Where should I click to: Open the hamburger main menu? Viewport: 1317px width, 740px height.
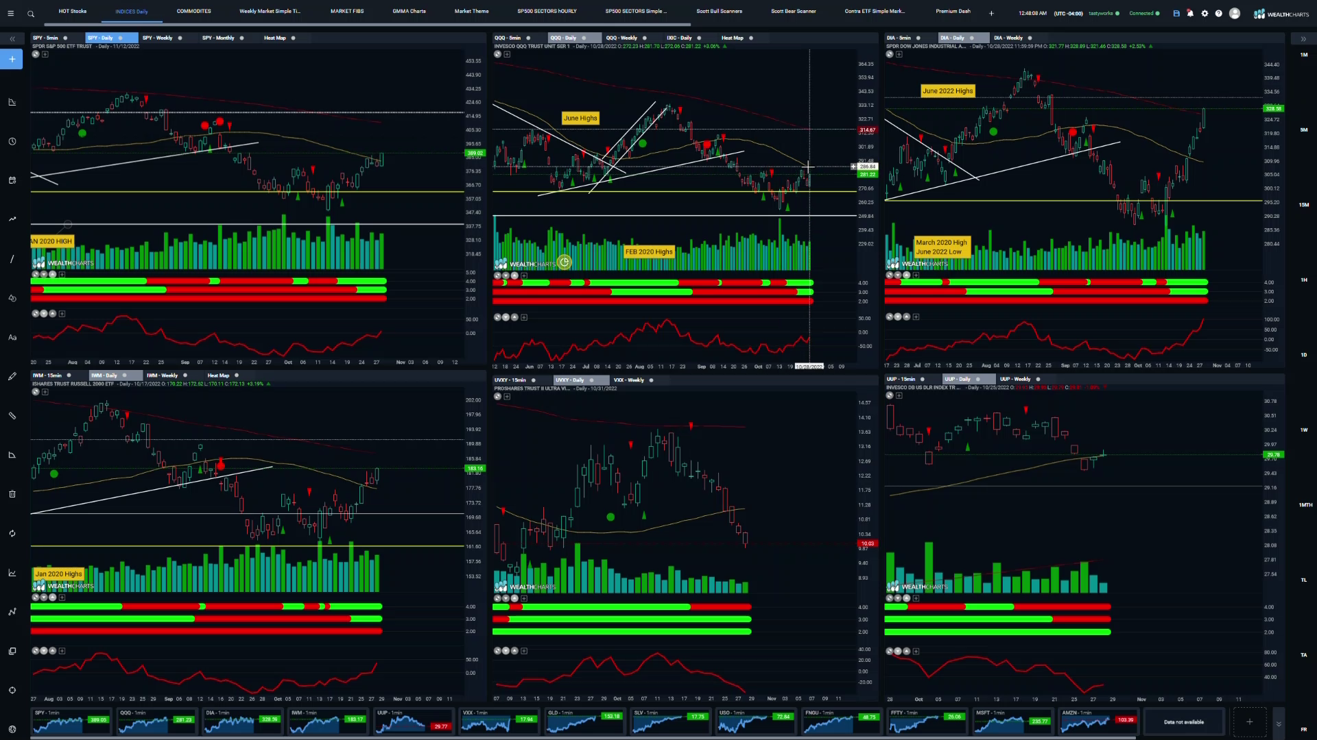click(x=10, y=13)
